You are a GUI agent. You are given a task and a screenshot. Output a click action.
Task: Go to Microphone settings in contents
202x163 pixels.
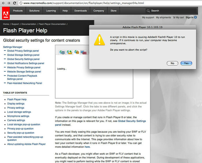click(x=18, y=116)
